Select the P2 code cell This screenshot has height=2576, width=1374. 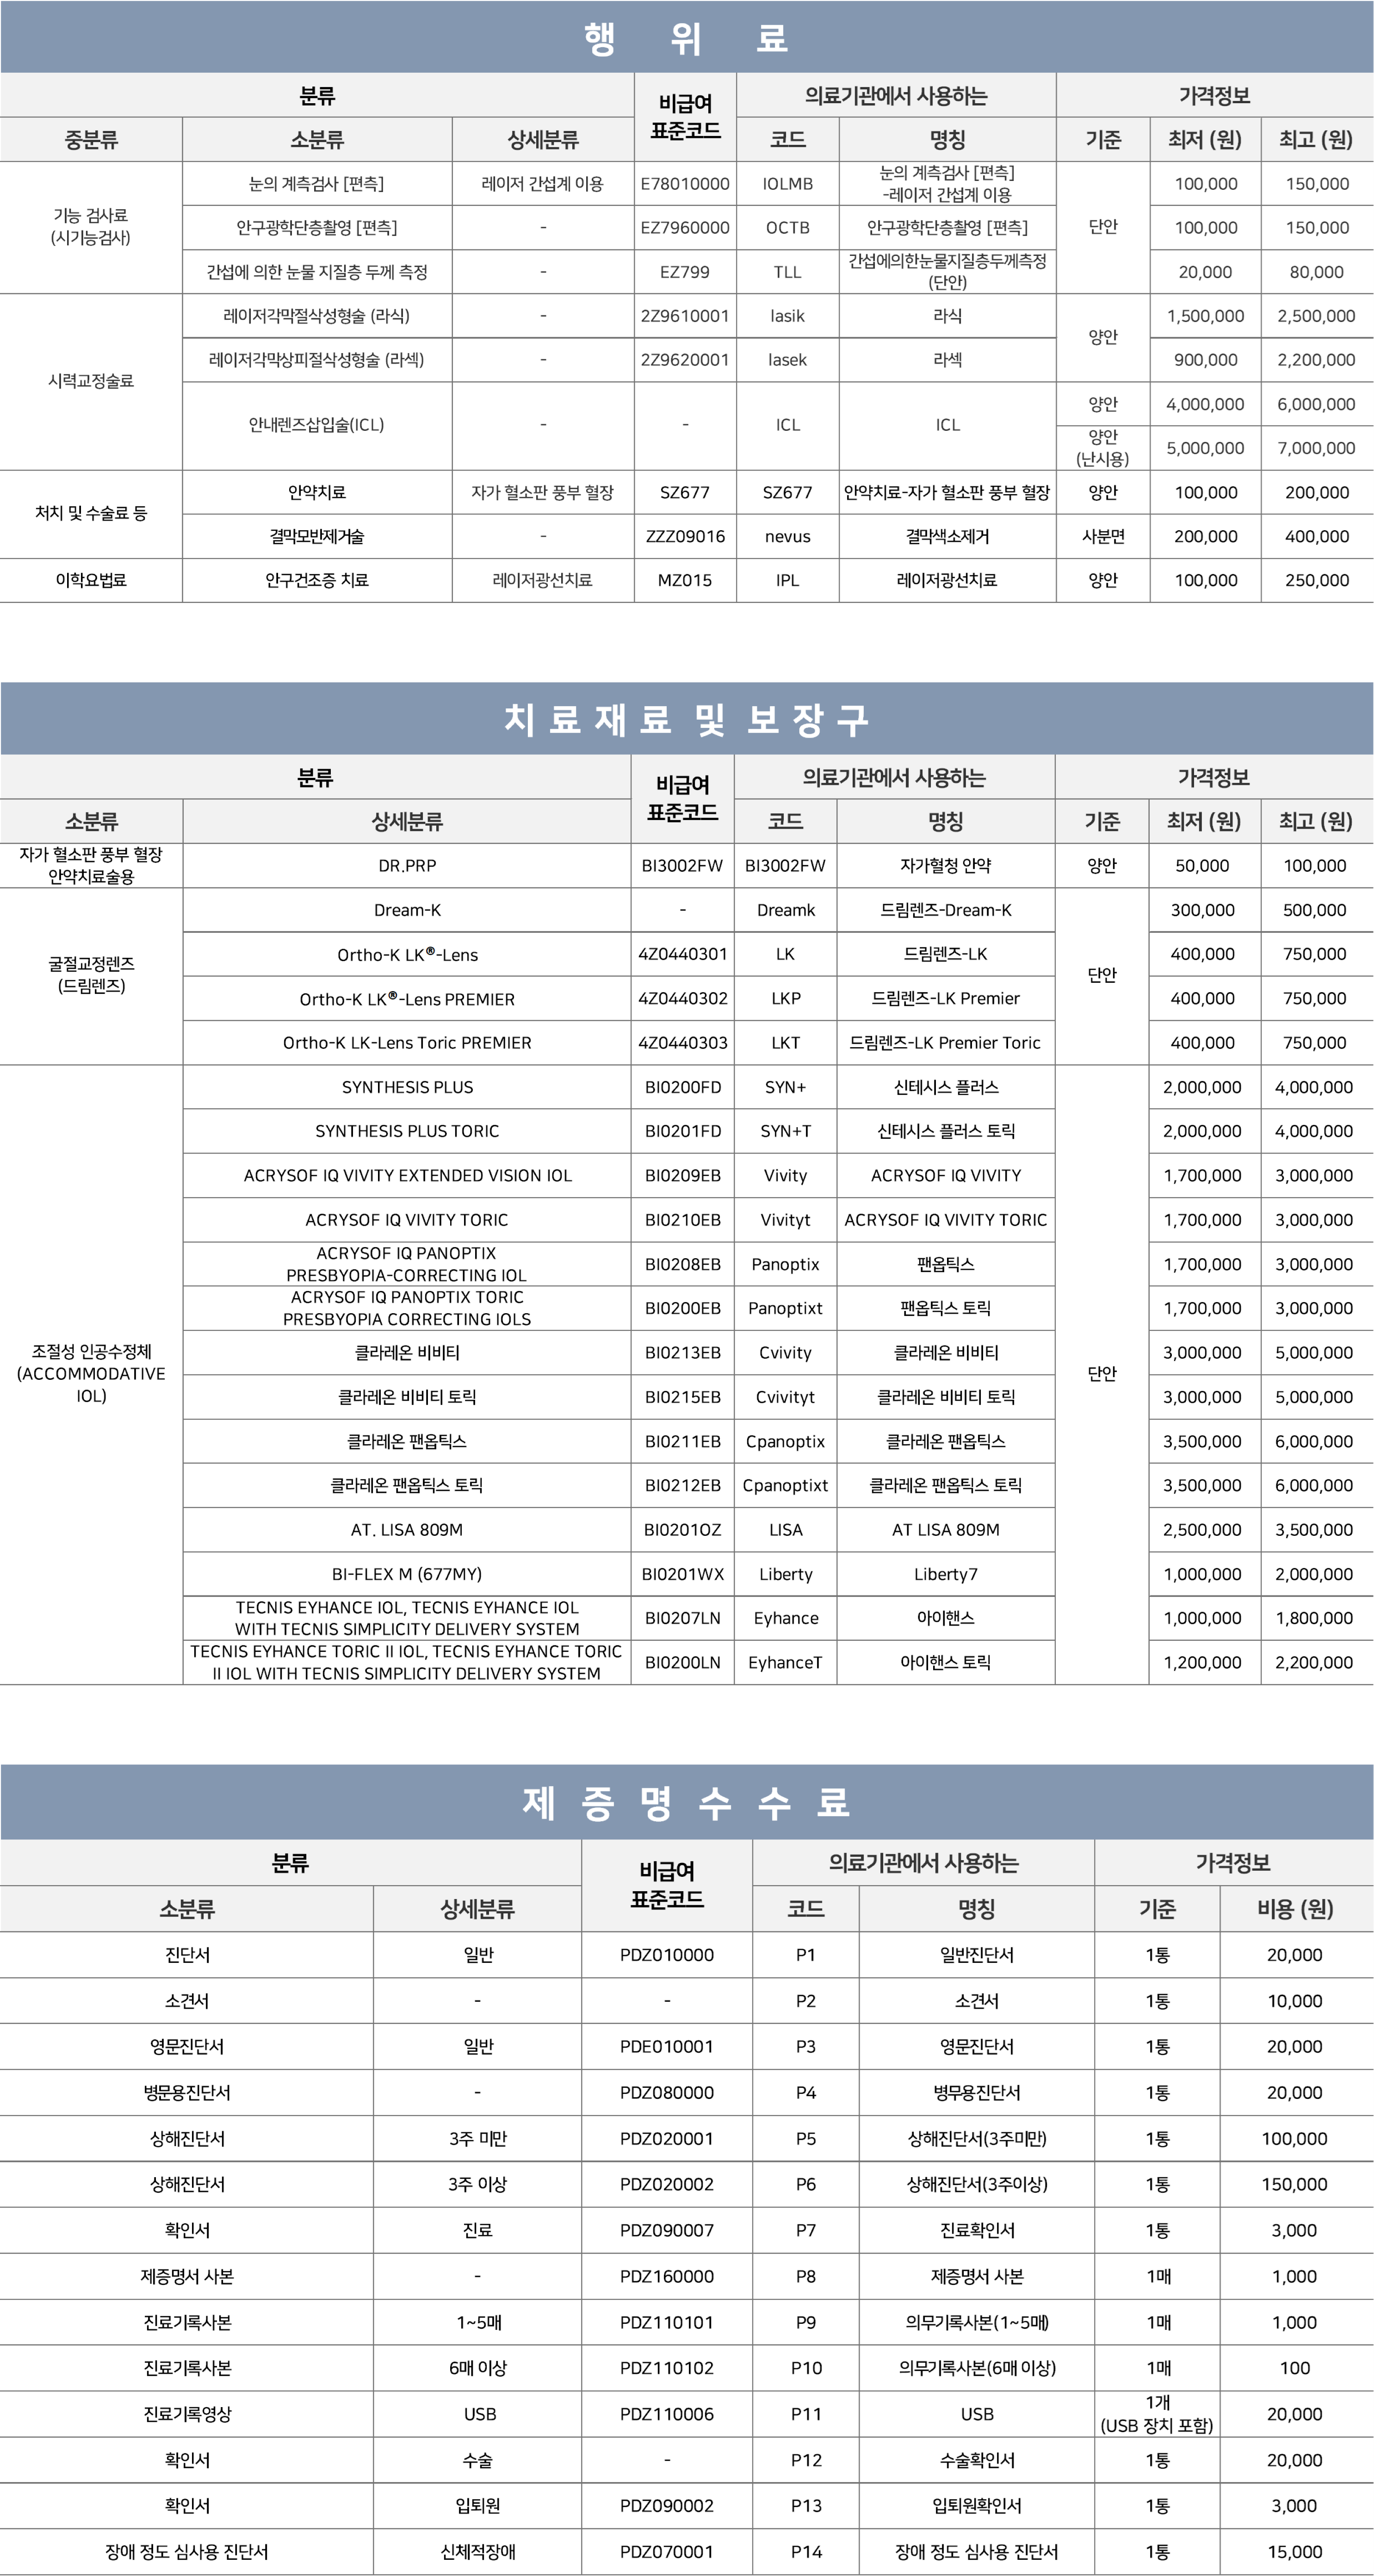click(x=806, y=2001)
